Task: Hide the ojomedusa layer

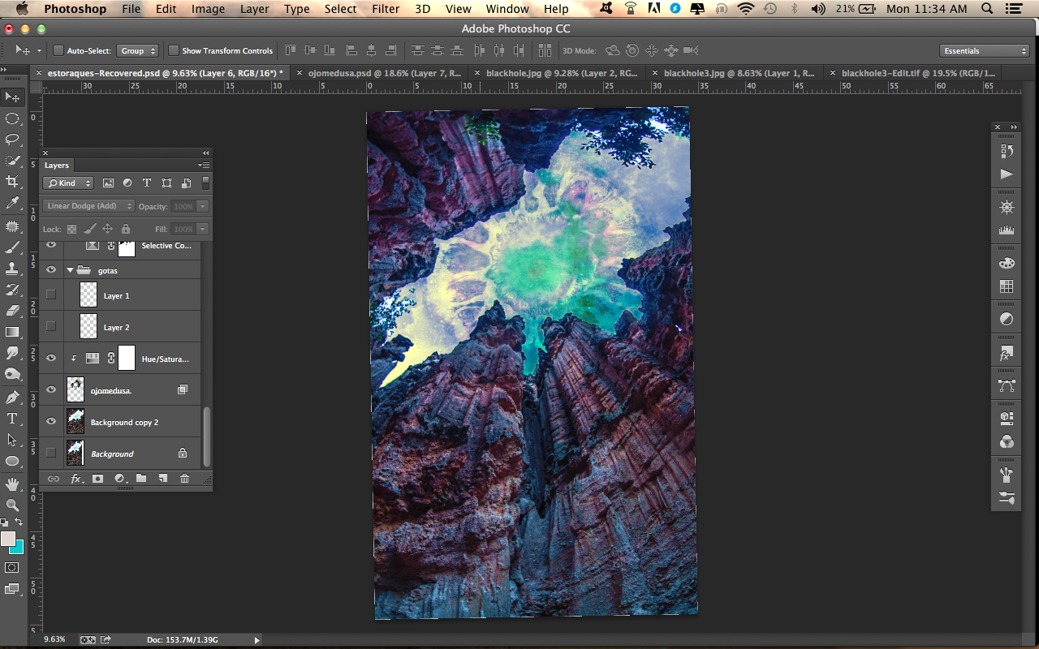Action: click(x=51, y=390)
